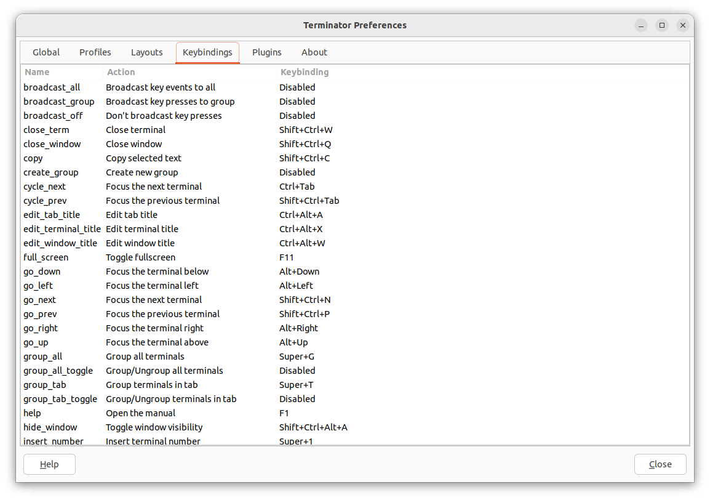Select the broadcast_all row name
Image resolution: width=710 pixels, height=500 pixels.
coord(52,87)
